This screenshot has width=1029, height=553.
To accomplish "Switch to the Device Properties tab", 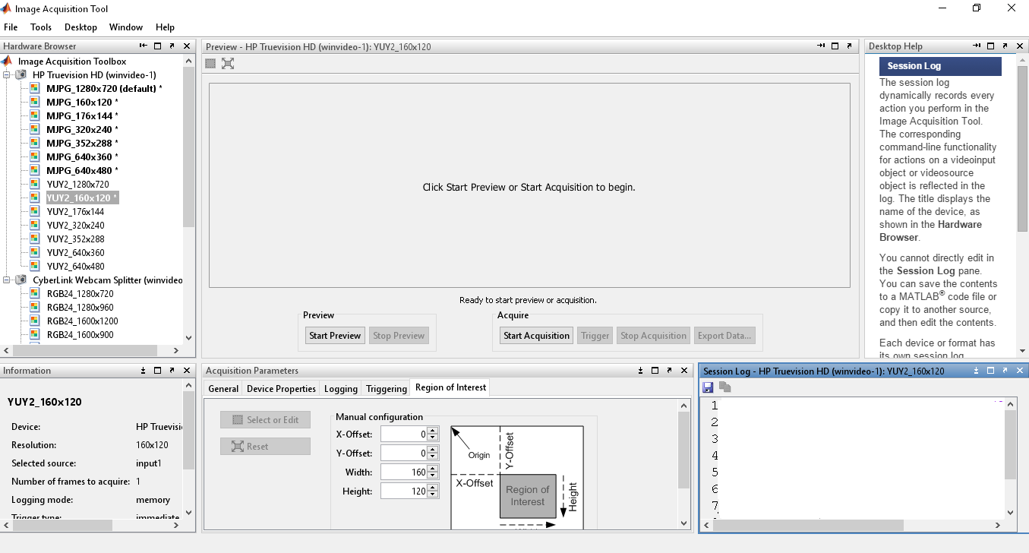I will [x=281, y=388].
